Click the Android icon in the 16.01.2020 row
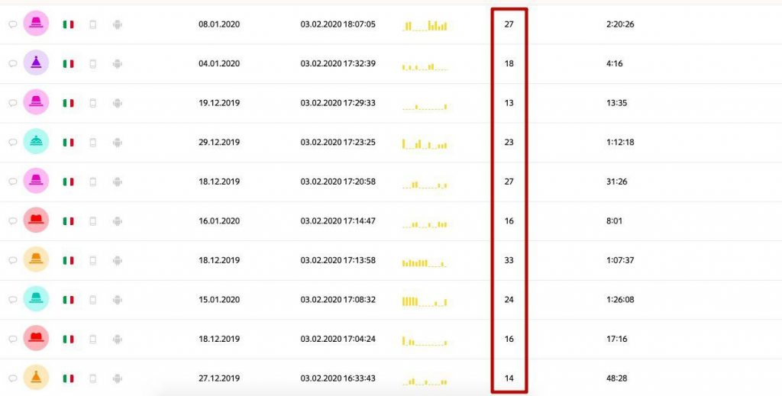This screenshot has height=396, width=782. click(117, 221)
